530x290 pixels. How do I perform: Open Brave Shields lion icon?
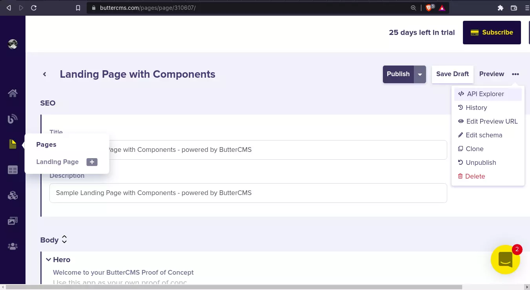click(x=429, y=8)
